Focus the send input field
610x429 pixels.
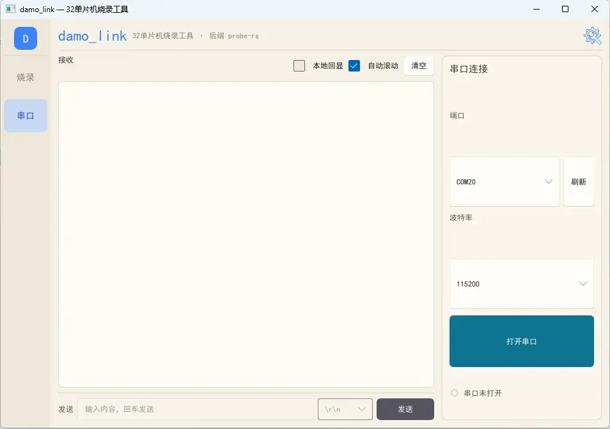[196, 409]
